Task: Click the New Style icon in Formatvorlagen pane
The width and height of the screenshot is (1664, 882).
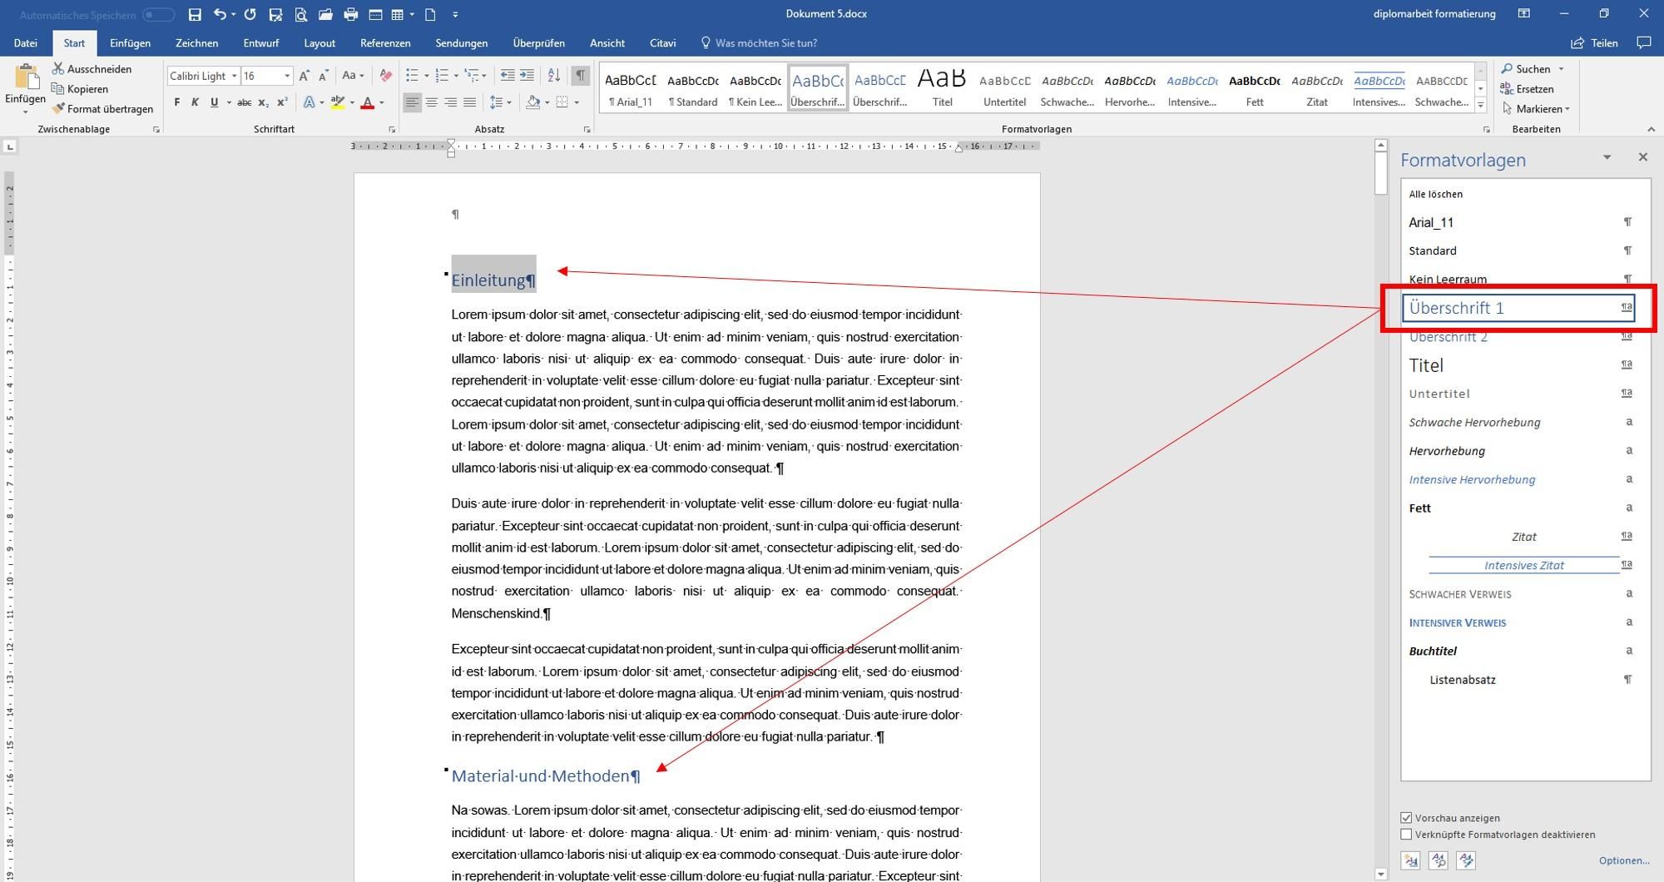Action: 1410,860
